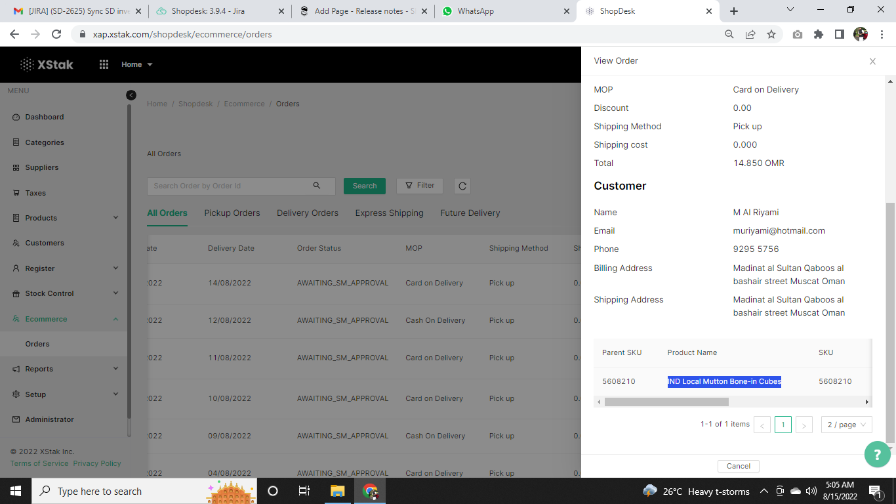This screenshot has width=896, height=504.
Task: Click the green Search button
Action: 364,186
